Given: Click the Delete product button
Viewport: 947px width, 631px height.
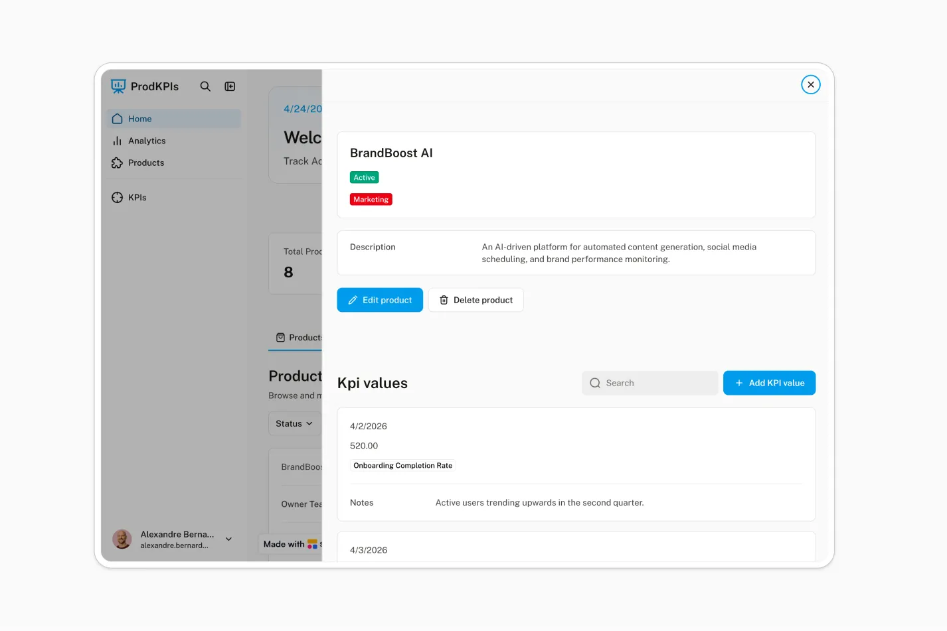Looking at the screenshot, I should point(476,300).
